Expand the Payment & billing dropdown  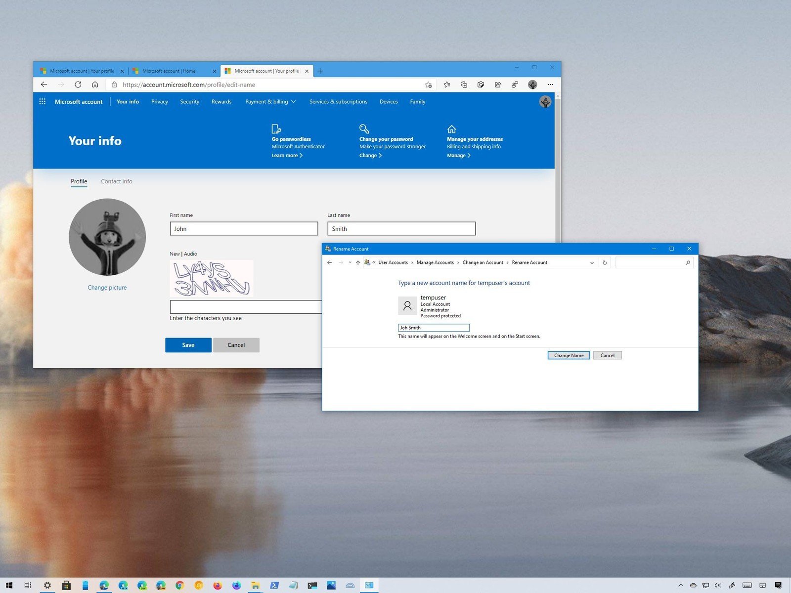(270, 102)
